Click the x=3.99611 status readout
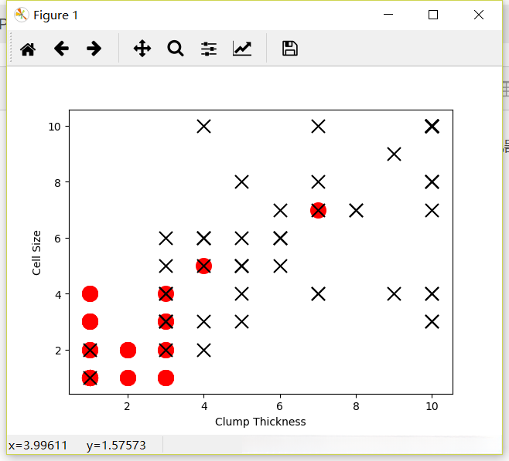Screen dimensions: 509x461 coord(38,446)
